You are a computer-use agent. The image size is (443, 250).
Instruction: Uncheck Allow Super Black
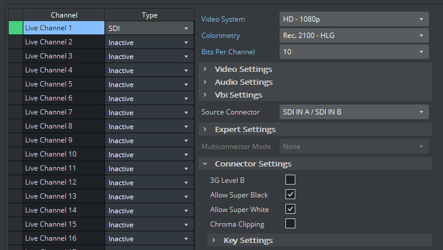tap(290, 195)
